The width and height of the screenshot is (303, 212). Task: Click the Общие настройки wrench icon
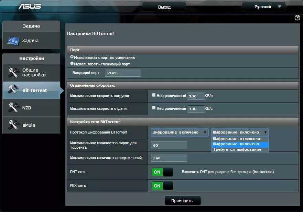click(x=13, y=72)
